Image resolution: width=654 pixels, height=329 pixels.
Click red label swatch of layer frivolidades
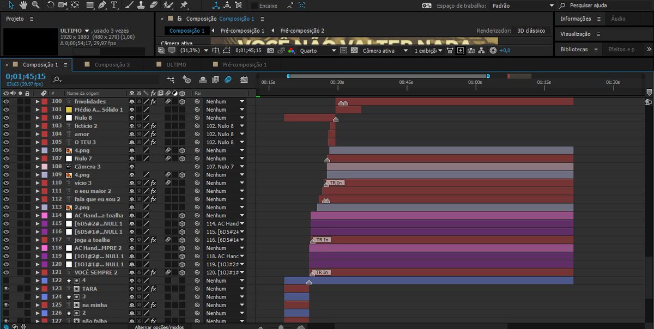[45, 101]
